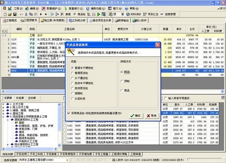The image size is (226, 163).
Task: Check the box for row 1185 5009
Action: click(x=65, y=142)
